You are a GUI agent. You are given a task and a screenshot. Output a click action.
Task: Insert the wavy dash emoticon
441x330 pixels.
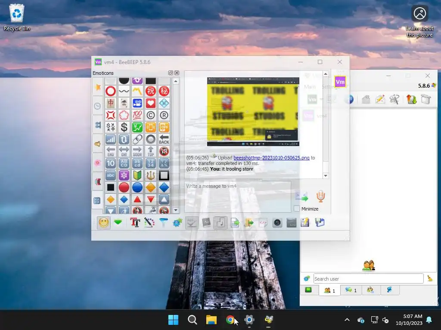(124, 91)
